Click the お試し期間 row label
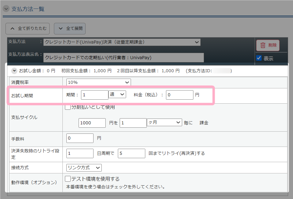Image resolution: width=293 pixels, height=199 pixels. pos(22,96)
